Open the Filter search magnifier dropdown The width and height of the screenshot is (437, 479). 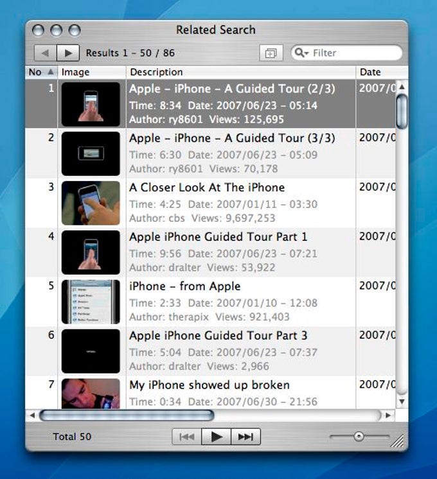point(301,53)
